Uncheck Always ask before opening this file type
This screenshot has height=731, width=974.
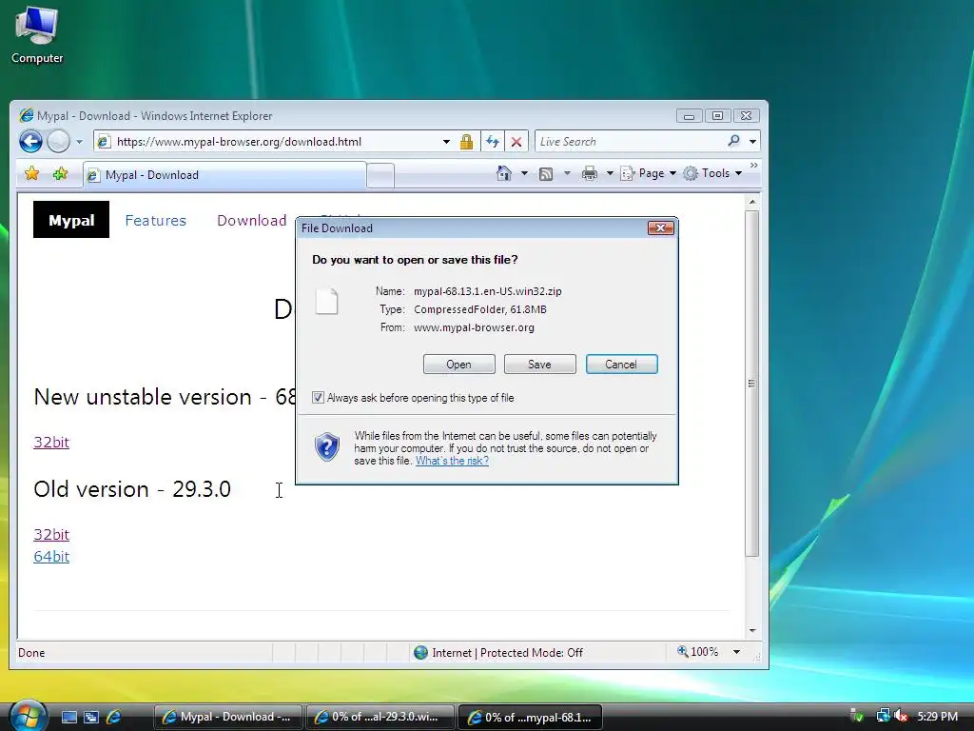(x=318, y=397)
